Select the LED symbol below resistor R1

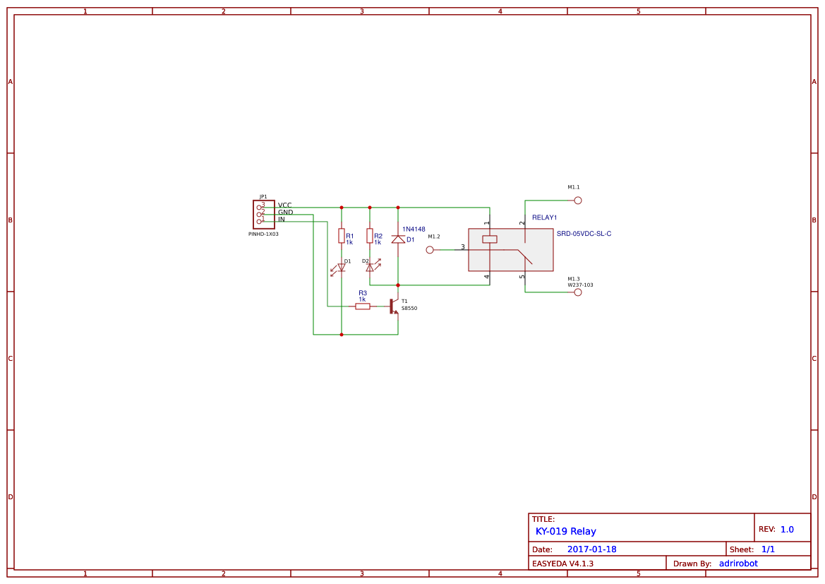(338, 268)
